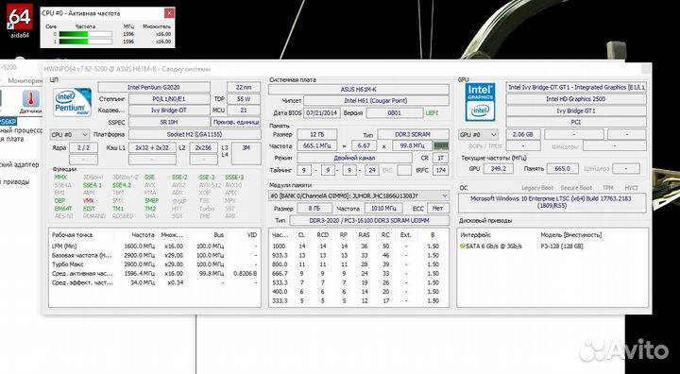680x374 pixels.
Task: Expand the memory module BANK 0 dropdown
Action: click(359, 195)
